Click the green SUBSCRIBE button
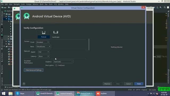Image resolution: width=170 pixels, height=96 pixels. click(164, 89)
